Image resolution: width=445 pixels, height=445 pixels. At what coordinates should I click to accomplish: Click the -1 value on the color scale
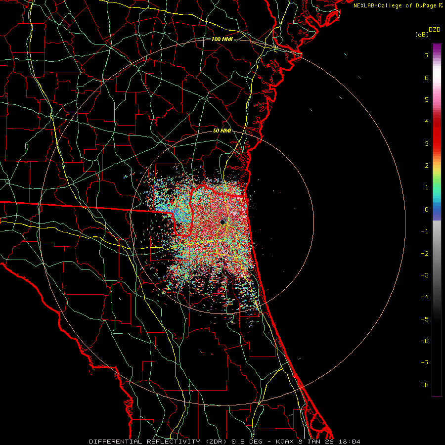425,231
